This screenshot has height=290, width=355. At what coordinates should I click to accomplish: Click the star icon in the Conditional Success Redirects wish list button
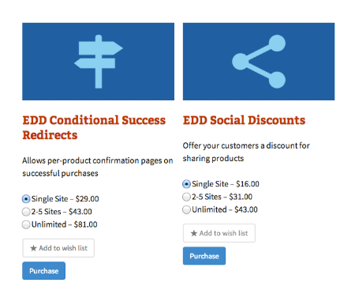[33, 248]
